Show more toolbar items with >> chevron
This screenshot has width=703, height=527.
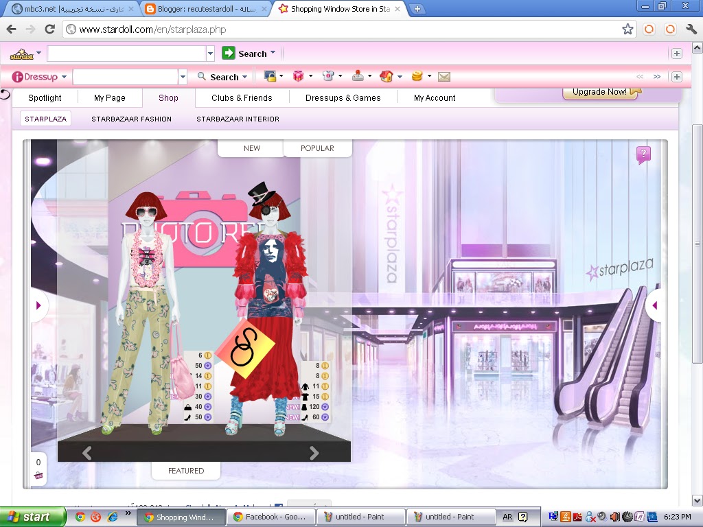click(x=657, y=77)
